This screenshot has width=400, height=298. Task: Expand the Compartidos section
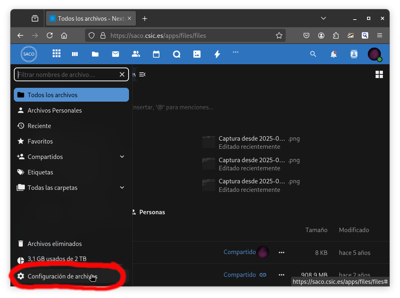point(122,157)
